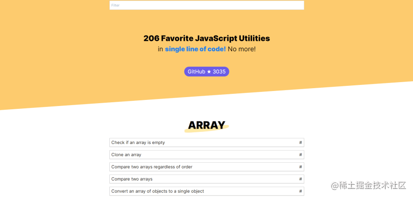Open "Check if an array is empty" row
The width and height of the screenshot is (413, 197).
[207, 143]
